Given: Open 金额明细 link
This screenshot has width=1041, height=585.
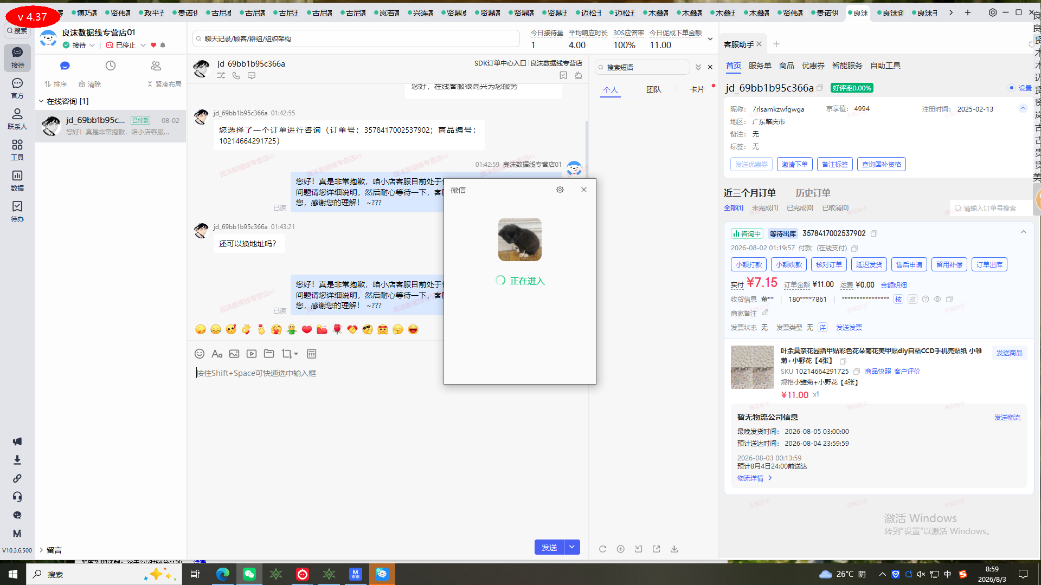Looking at the screenshot, I should 894,285.
